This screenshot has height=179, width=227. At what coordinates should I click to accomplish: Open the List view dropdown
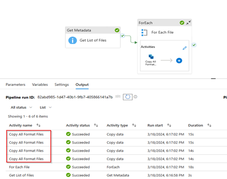click(46, 107)
